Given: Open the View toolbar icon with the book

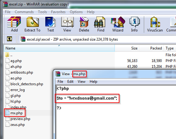Looking at the screenshot, I should tap(67, 24).
